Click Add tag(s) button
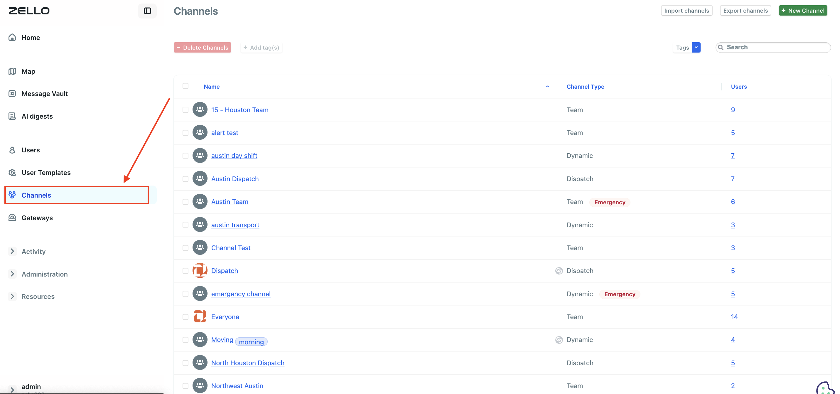Image resolution: width=840 pixels, height=394 pixels. tap(261, 47)
